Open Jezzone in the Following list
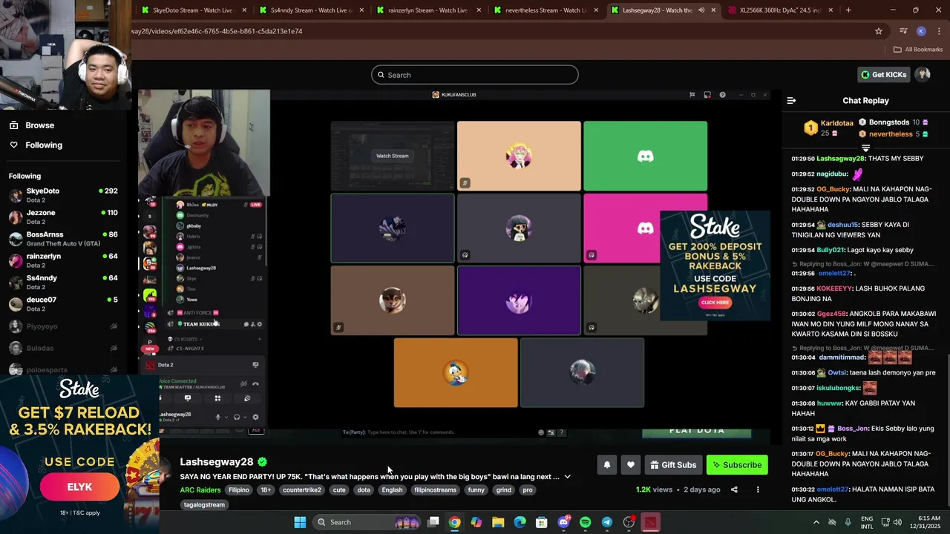Image resolution: width=950 pixels, height=534 pixels. (x=63, y=217)
